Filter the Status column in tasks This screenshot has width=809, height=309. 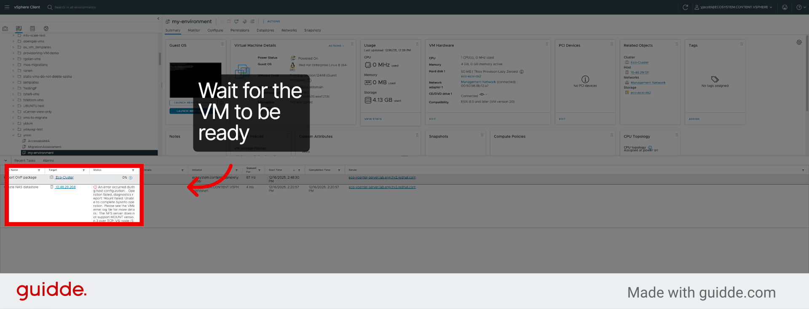[133, 170]
